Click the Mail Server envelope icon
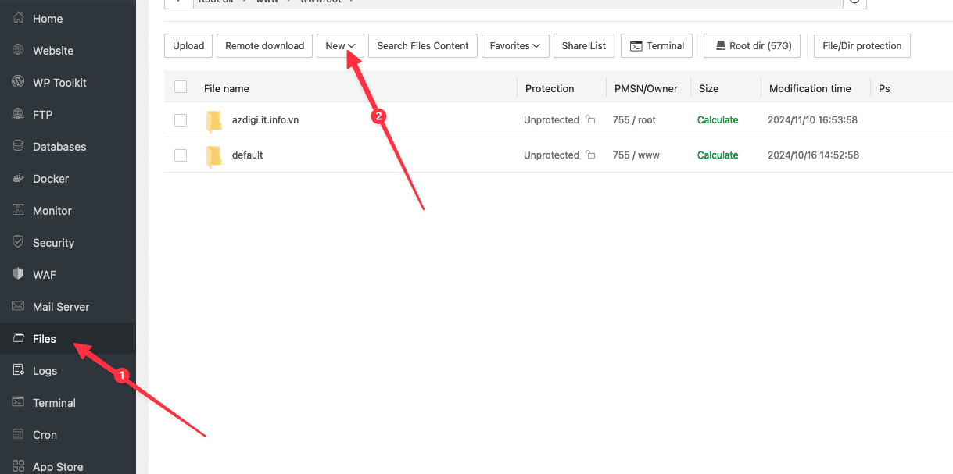This screenshot has width=953, height=474. tap(18, 307)
